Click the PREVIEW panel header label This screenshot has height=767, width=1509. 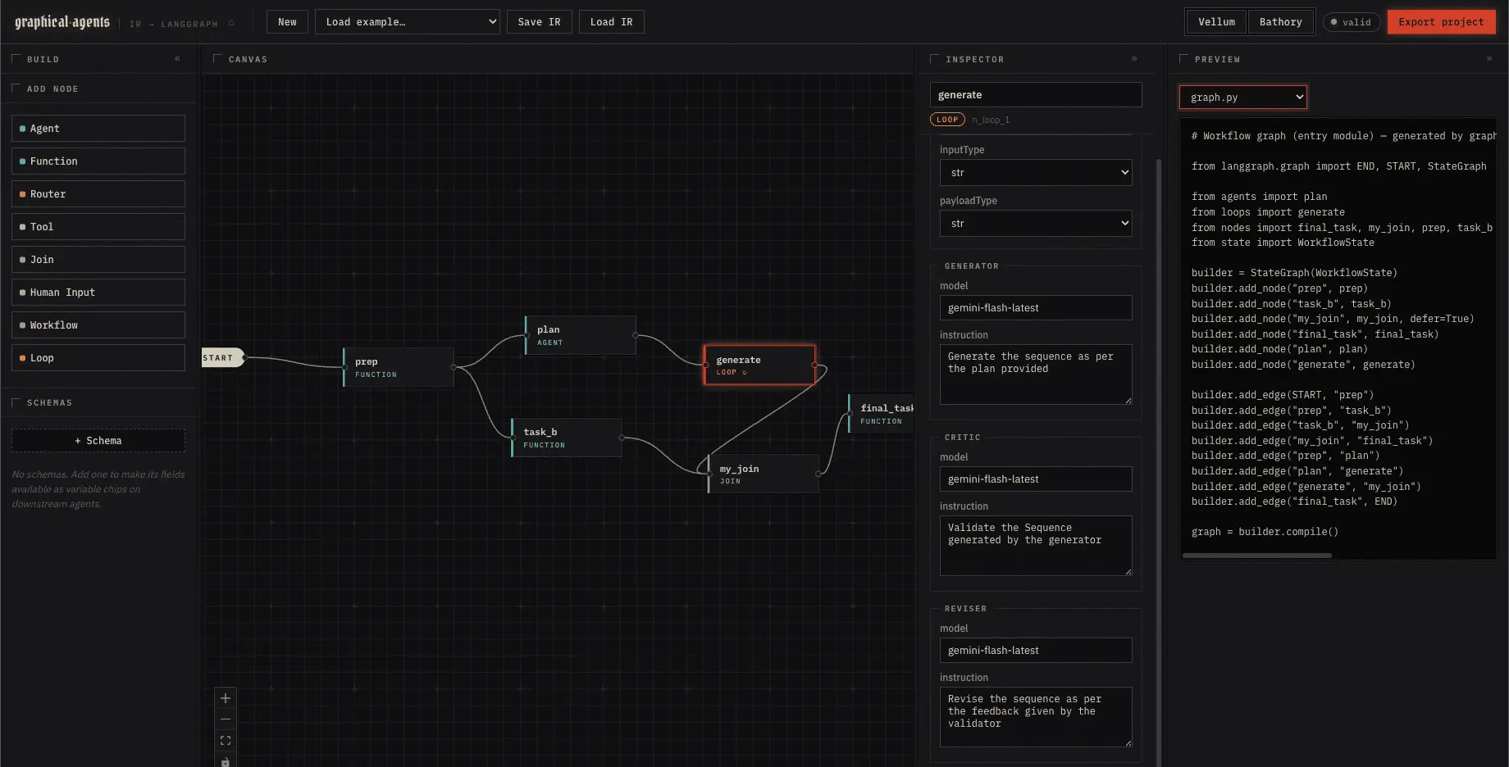[1217, 60]
